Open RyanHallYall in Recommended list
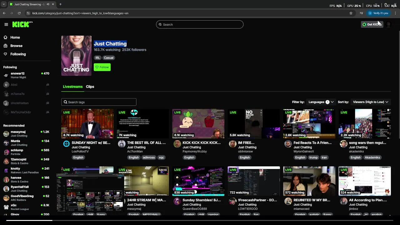The width and height of the screenshot is (400, 225). (26, 189)
